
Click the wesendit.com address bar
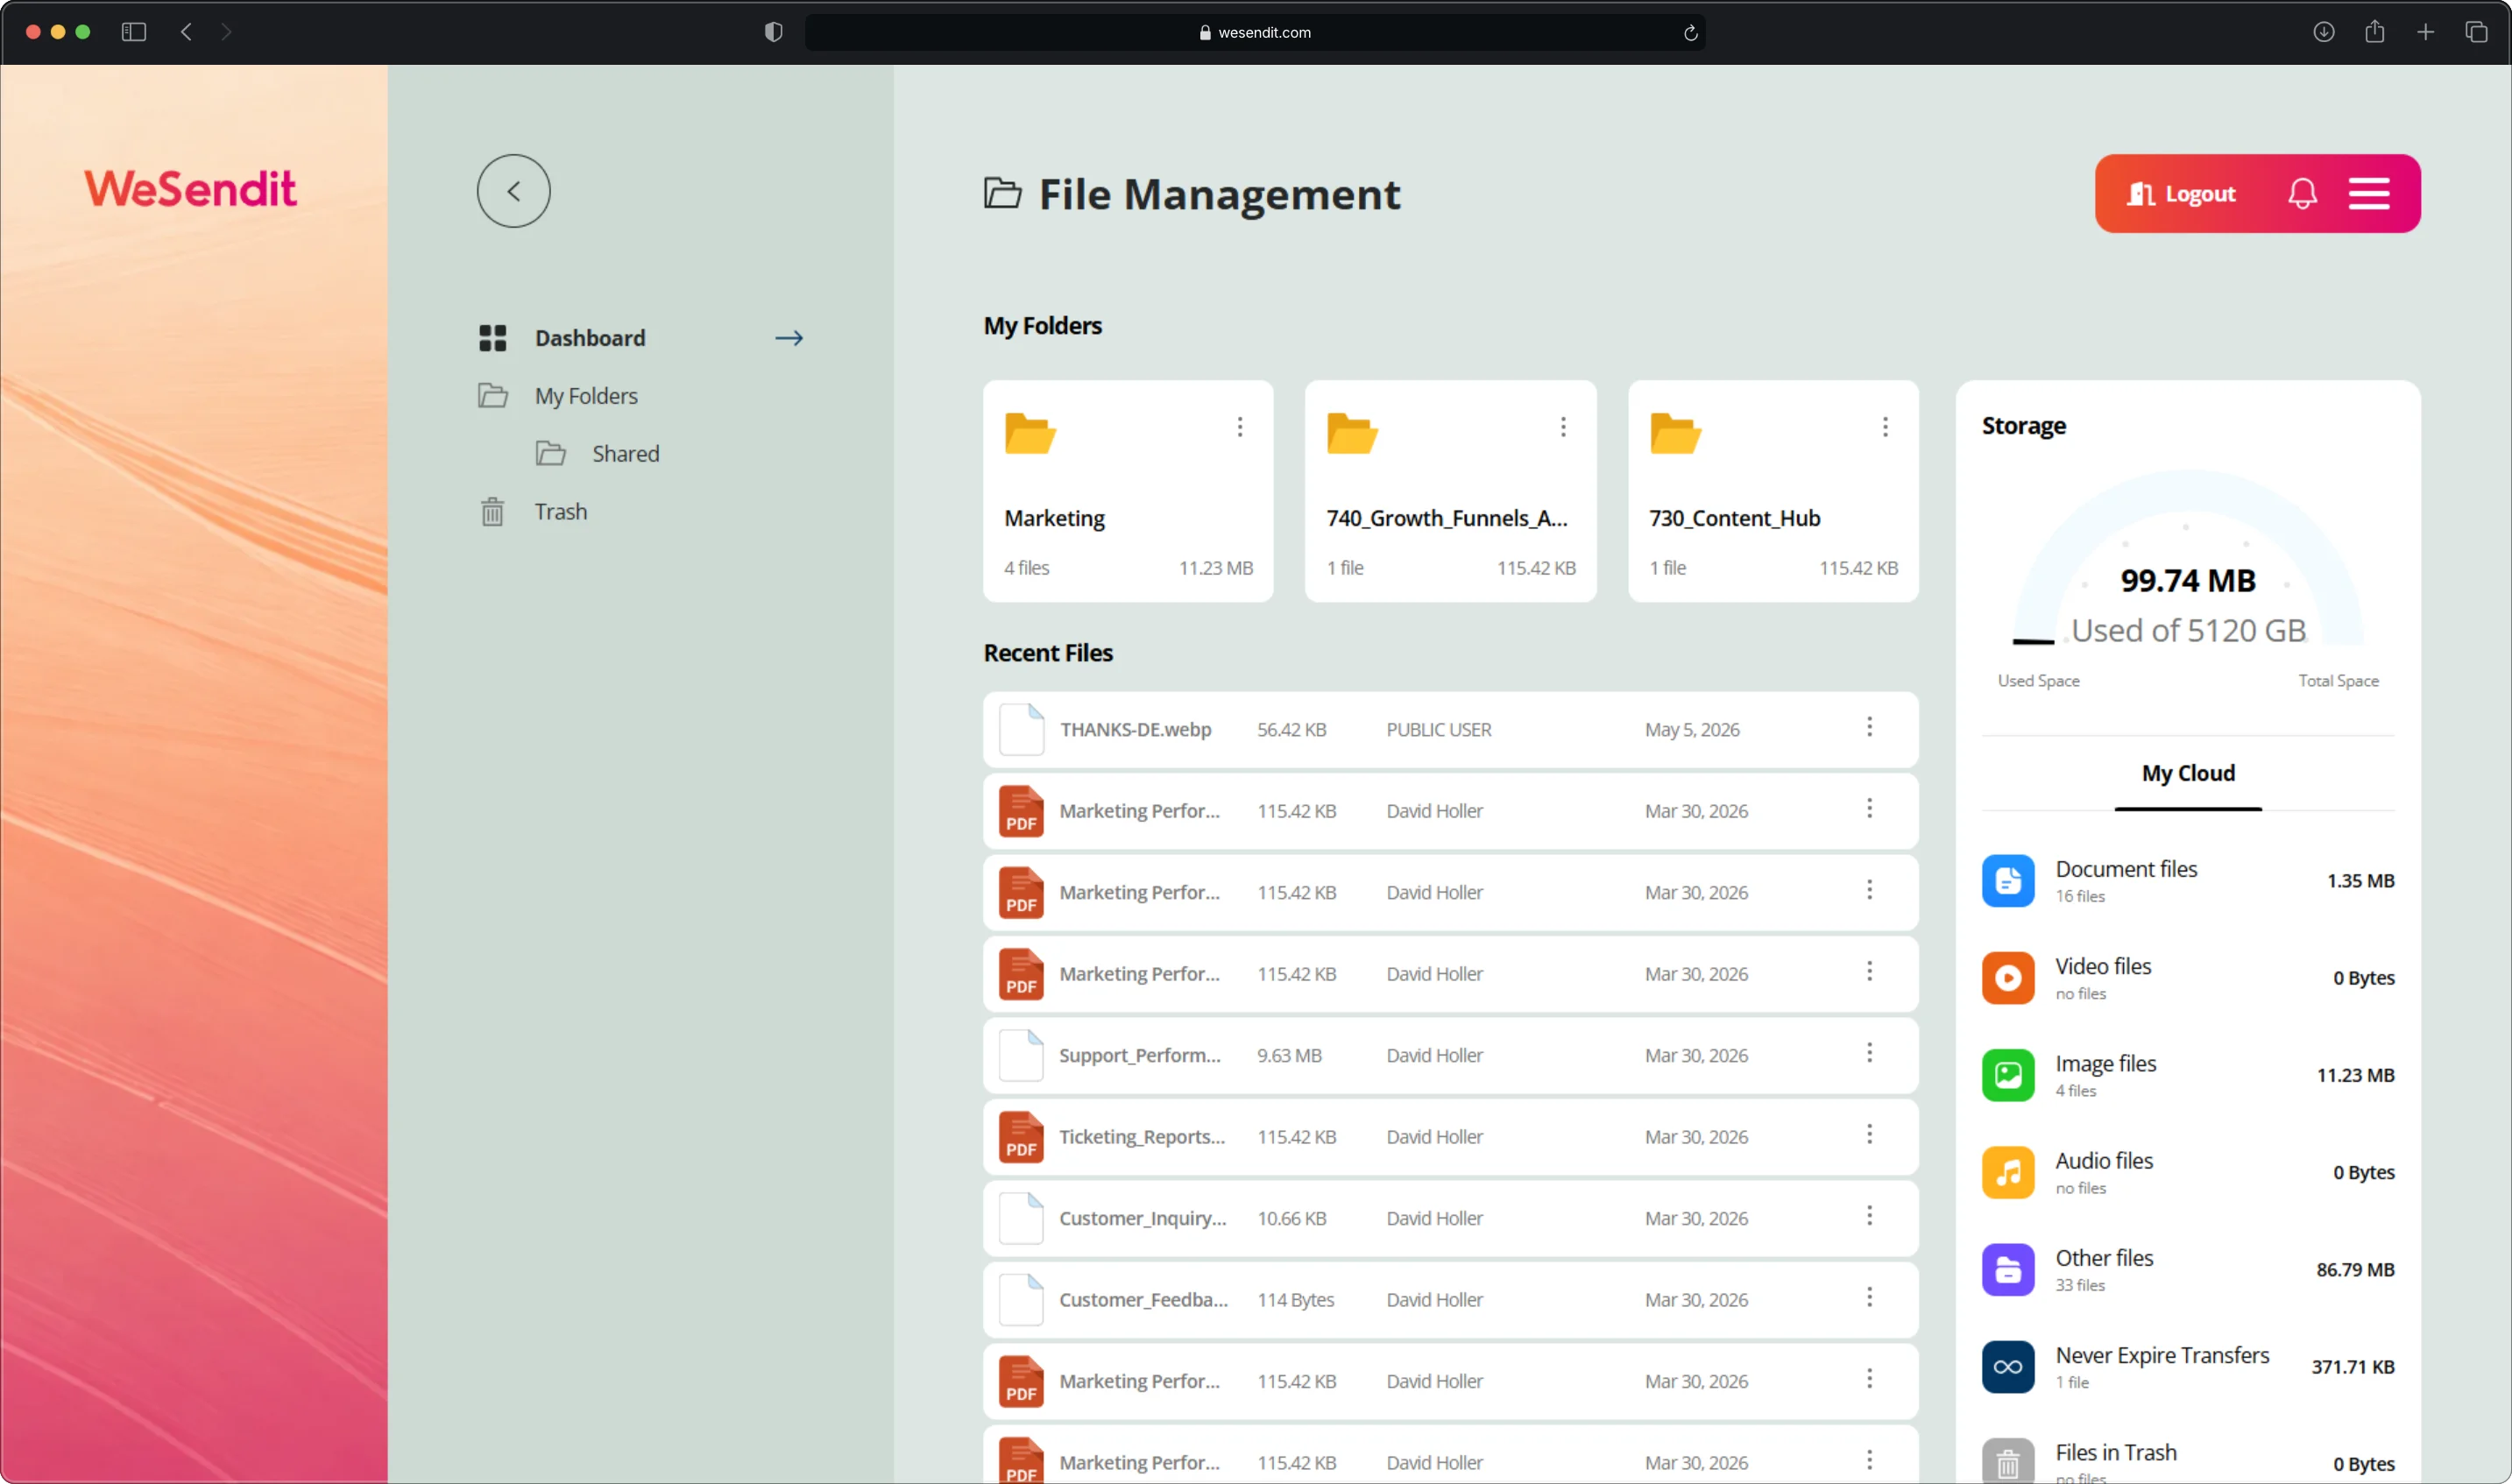click(x=1255, y=32)
